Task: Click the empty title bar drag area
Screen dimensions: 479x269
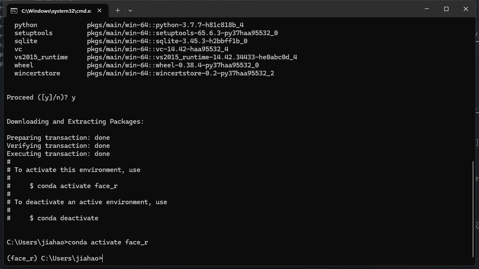Action: coord(276,10)
